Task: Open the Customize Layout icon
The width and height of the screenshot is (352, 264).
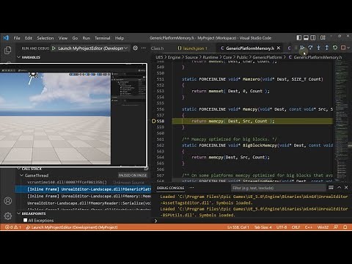Action: tap(323, 37)
